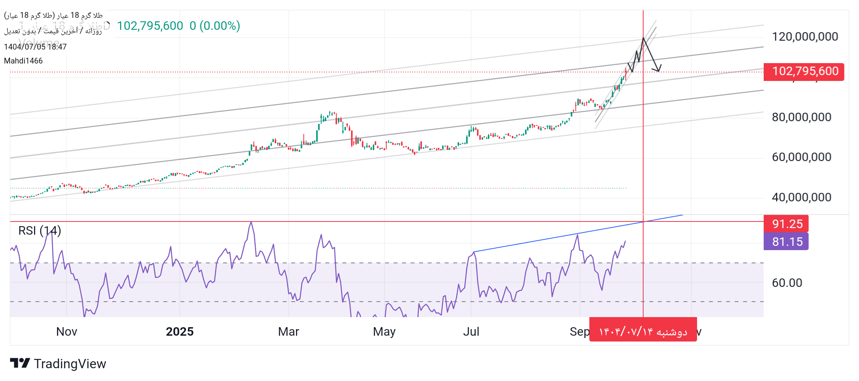Click the faded Volume indicator label
The width and height of the screenshot is (859, 381).
(39, 42)
